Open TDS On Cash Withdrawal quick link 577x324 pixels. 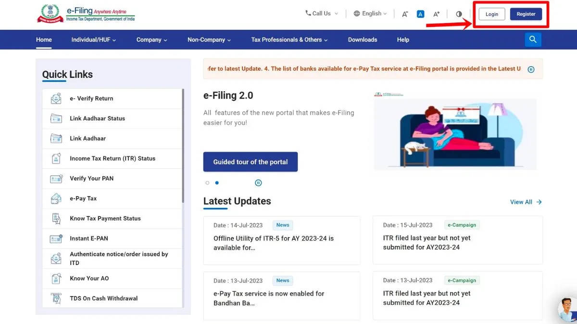click(113, 299)
